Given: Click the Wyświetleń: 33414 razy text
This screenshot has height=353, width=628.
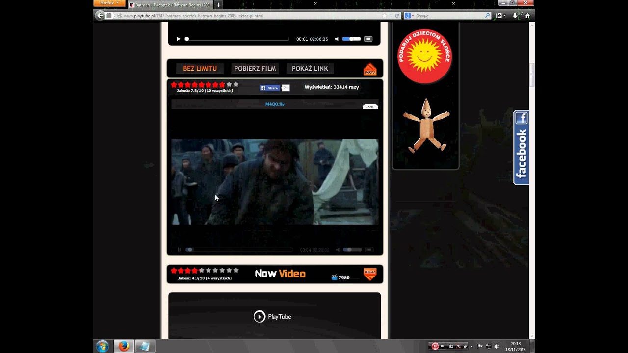Looking at the screenshot, I should 332,87.
